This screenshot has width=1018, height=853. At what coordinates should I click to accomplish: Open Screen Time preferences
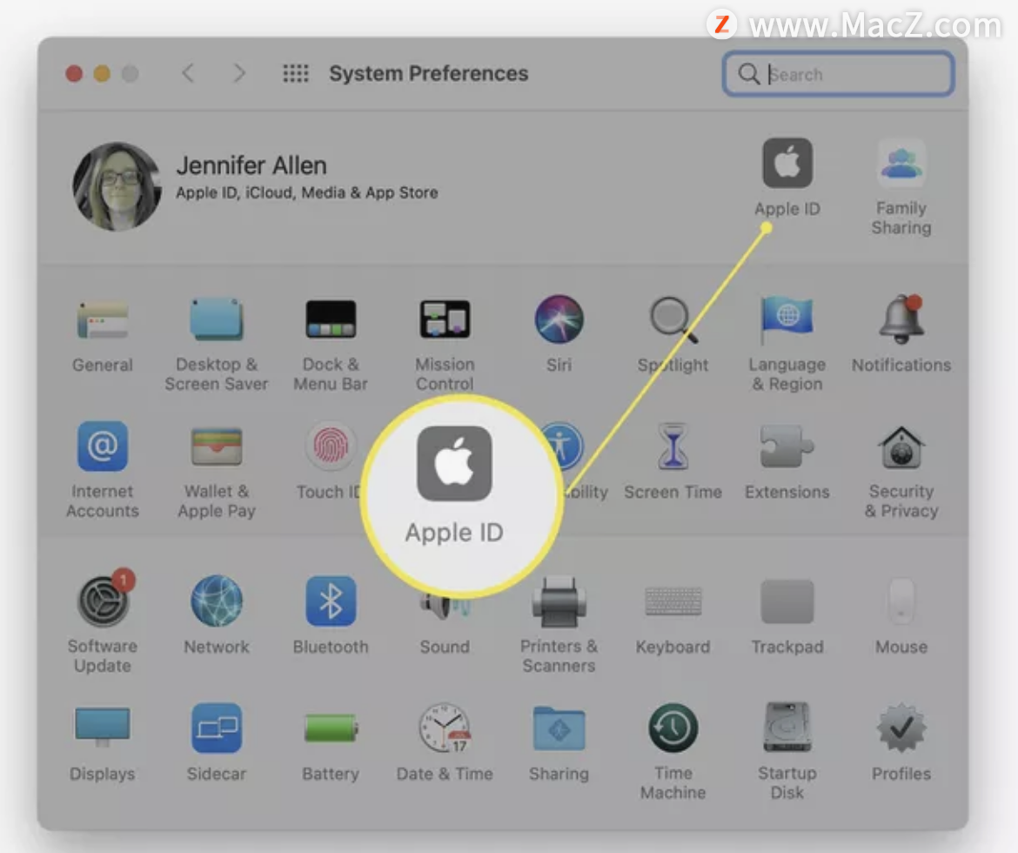[x=673, y=446]
